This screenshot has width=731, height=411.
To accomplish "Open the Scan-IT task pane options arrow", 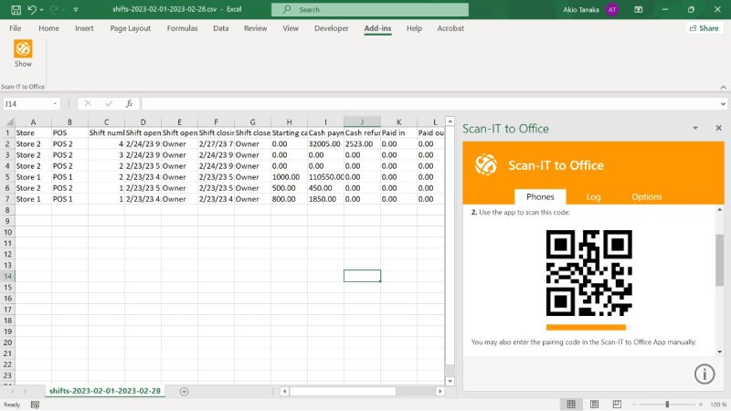I will (694, 129).
